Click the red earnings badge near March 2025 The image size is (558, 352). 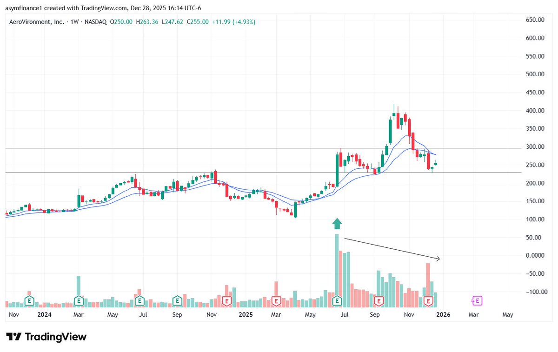(277, 301)
